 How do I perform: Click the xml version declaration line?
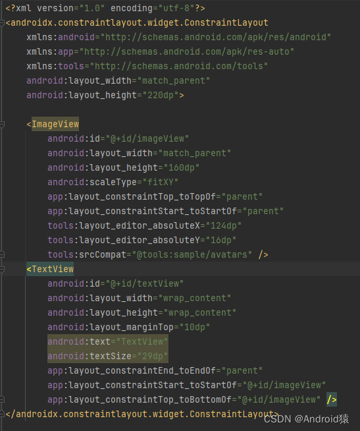[x=105, y=9]
